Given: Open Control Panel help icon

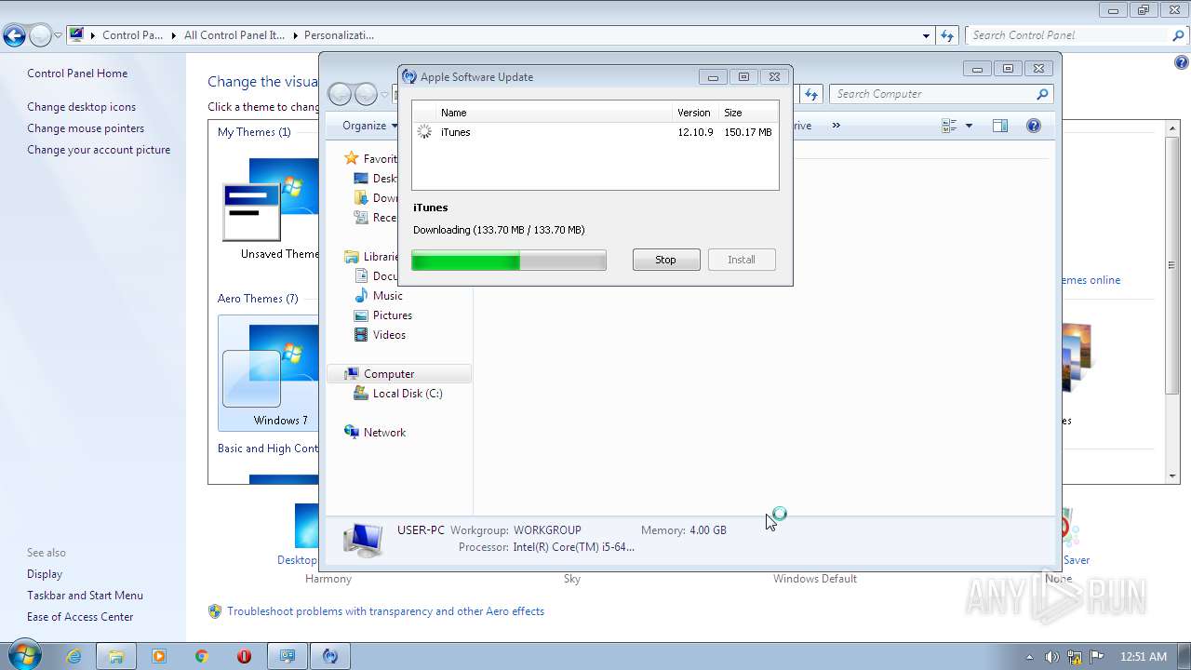Looking at the screenshot, I should (1182, 63).
